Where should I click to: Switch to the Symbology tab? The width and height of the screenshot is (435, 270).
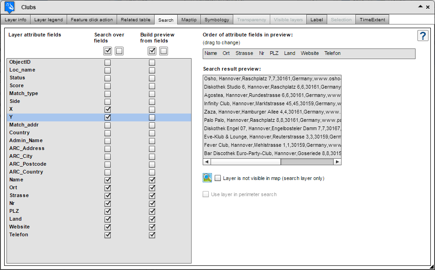[x=217, y=20]
